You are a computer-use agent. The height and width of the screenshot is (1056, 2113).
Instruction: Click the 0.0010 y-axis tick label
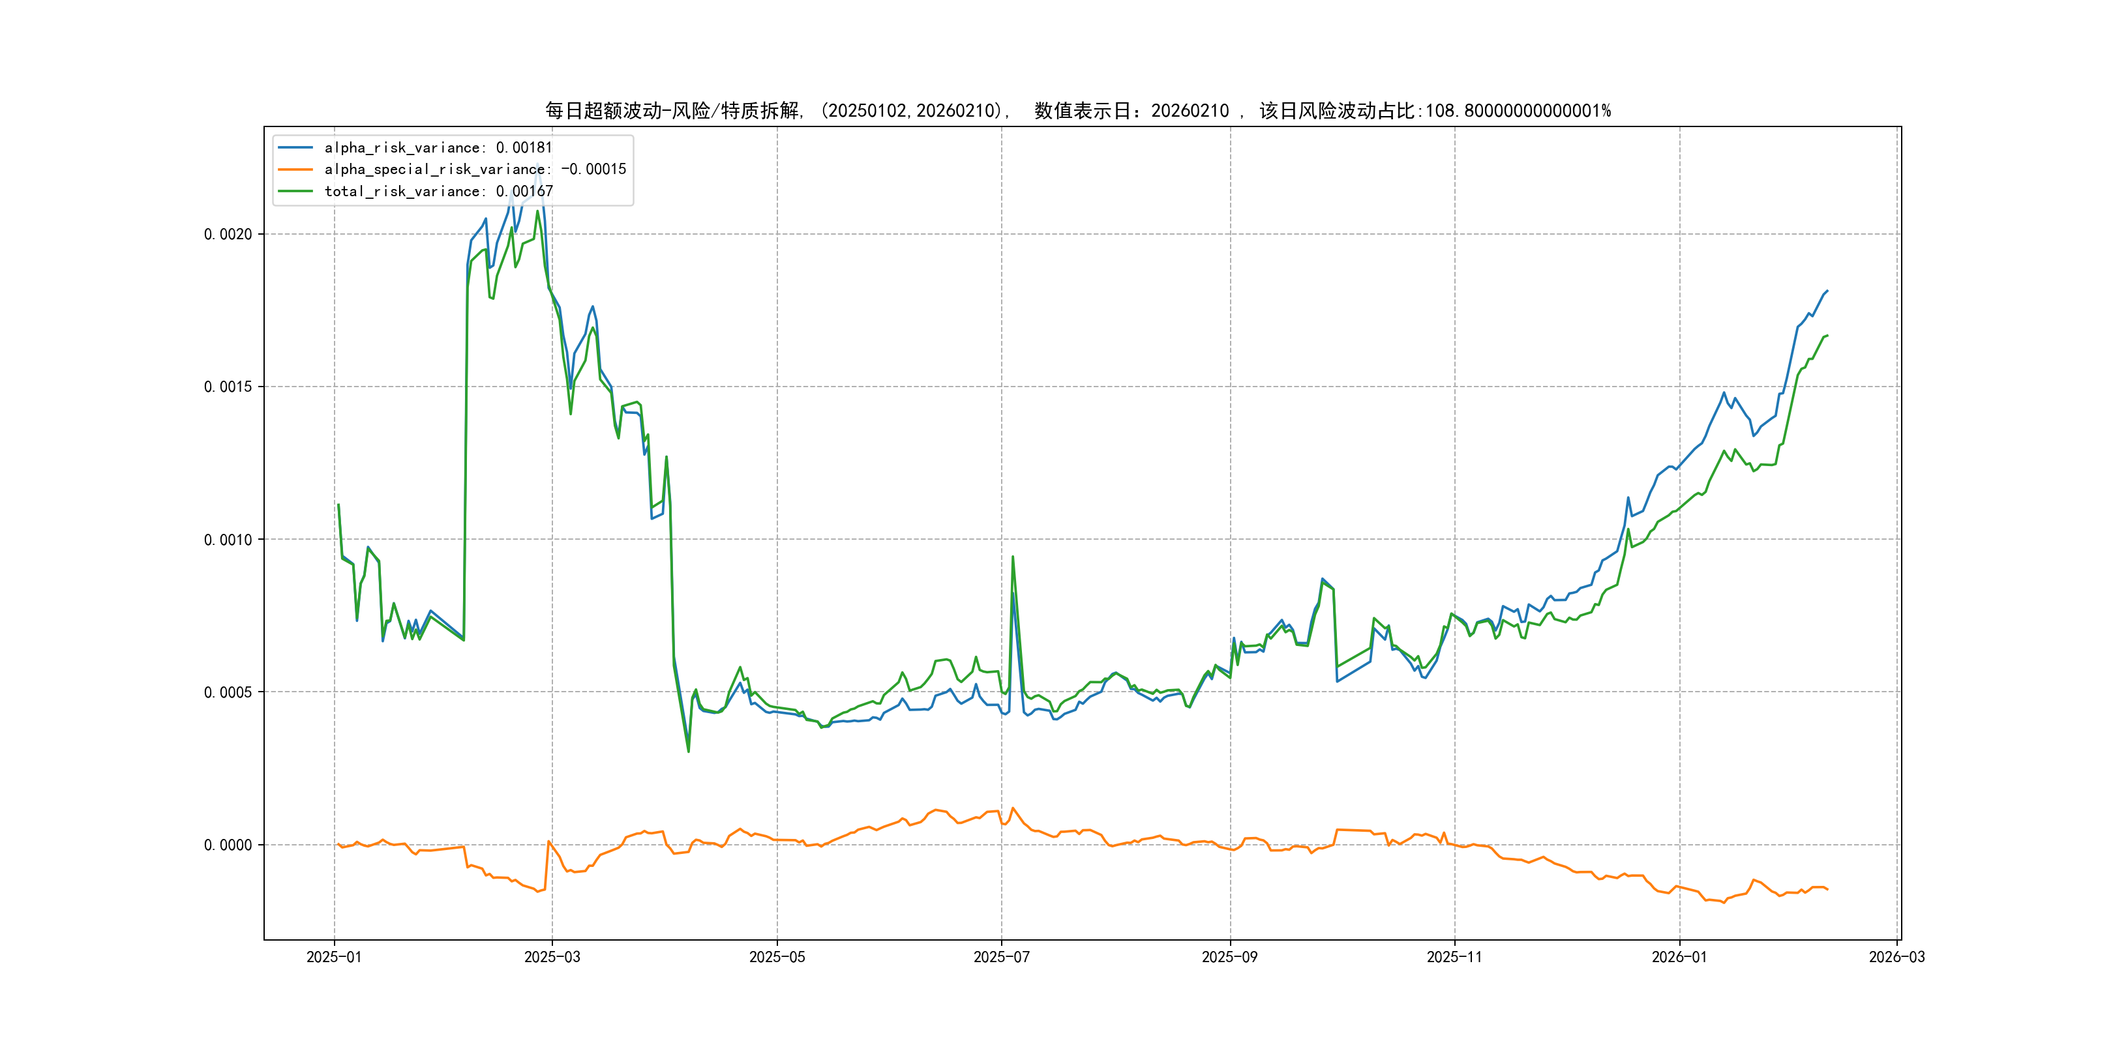pyautogui.click(x=228, y=540)
